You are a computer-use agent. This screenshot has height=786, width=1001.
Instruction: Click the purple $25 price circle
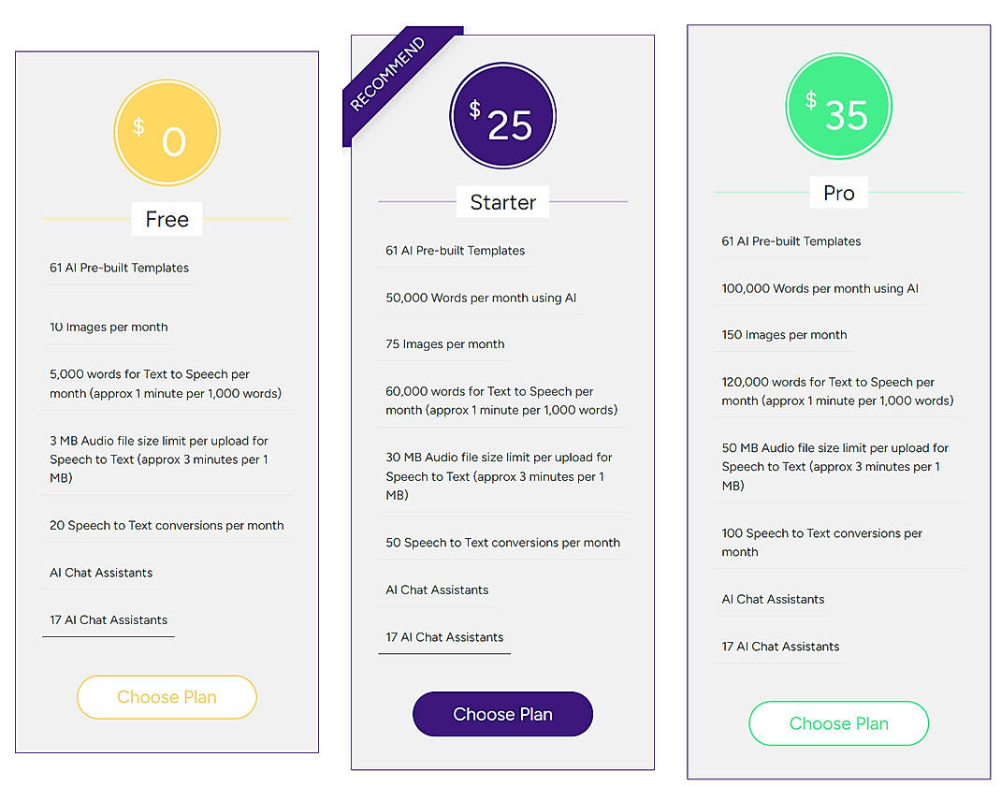pos(502,115)
